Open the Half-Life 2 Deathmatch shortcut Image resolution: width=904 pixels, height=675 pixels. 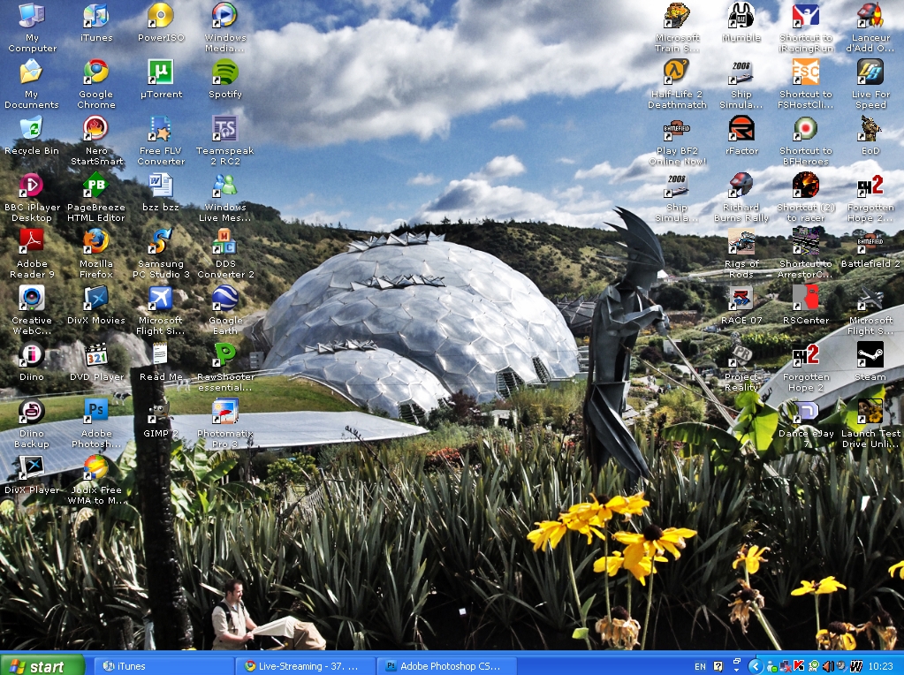coord(677,72)
